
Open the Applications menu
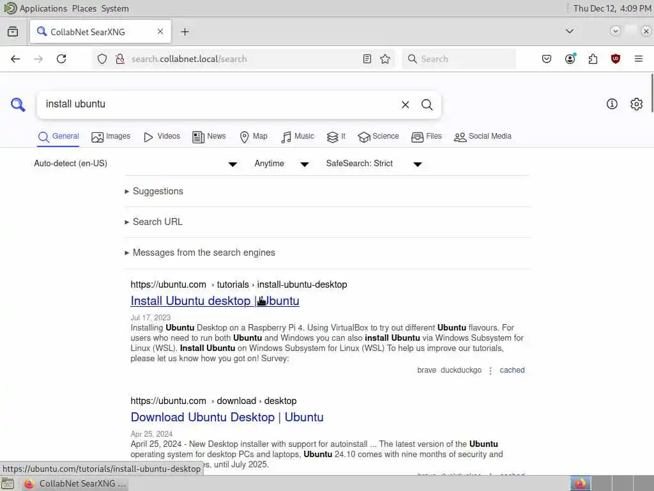pyautogui.click(x=43, y=8)
